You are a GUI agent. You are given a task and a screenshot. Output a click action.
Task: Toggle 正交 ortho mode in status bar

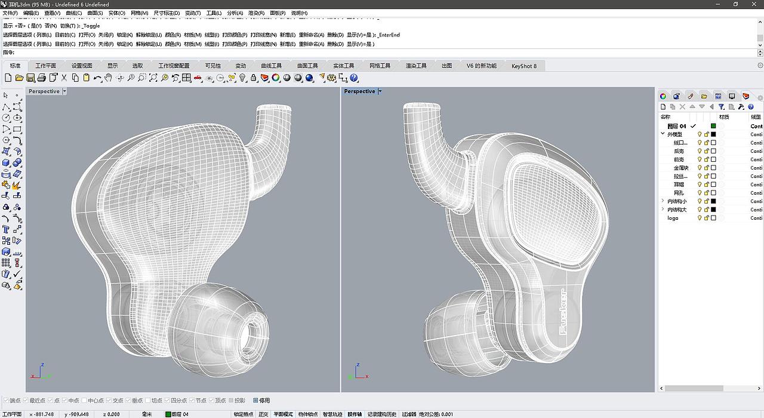tap(263, 414)
